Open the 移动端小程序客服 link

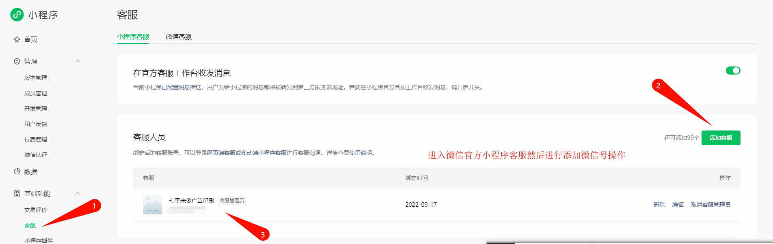tap(264, 153)
